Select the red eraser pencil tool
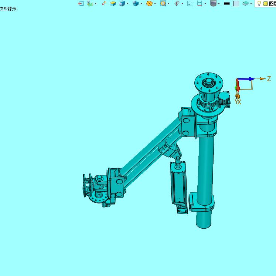The height and width of the screenshot is (276, 276). pos(104,3)
